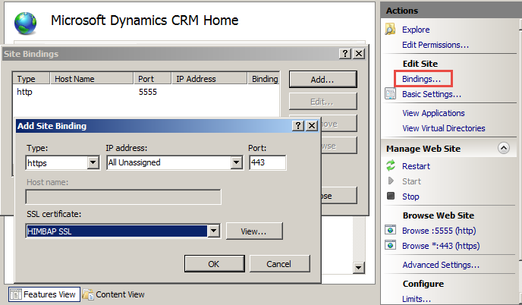Click the globe icon beside Microsoft Dynamics CRM Home
The width and height of the screenshot is (522, 305).
[25, 23]
